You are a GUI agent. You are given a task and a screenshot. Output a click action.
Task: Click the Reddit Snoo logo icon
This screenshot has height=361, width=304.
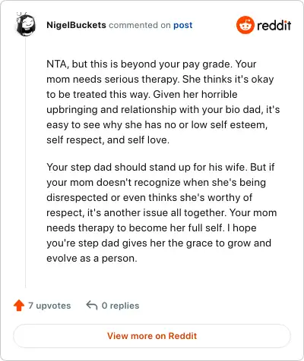point(245,25)
